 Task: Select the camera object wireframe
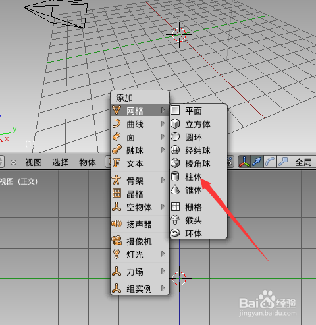(56, 14)
